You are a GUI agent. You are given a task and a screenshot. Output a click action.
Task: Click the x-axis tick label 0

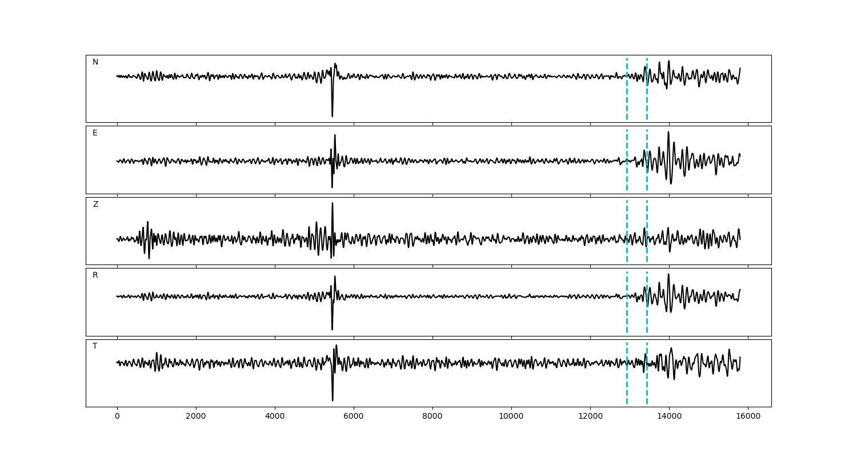coord(117,417)
